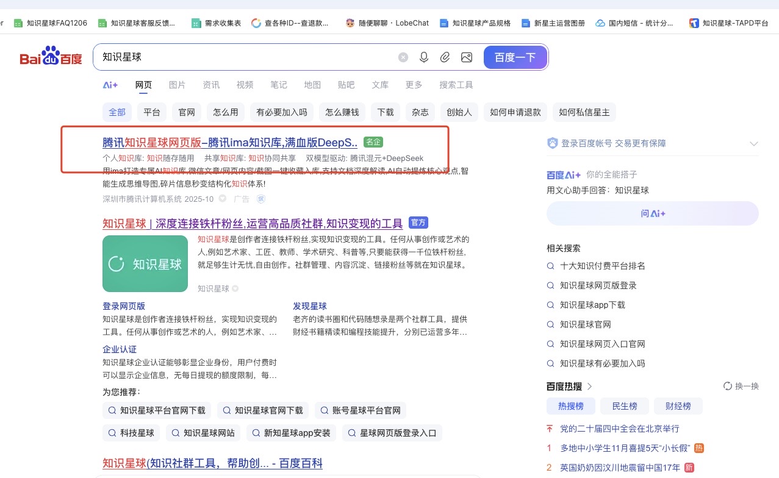Viewport: 779px width, 478px height.
Task: Click the image search icon in search bar
Action: [x=467, y=57]
